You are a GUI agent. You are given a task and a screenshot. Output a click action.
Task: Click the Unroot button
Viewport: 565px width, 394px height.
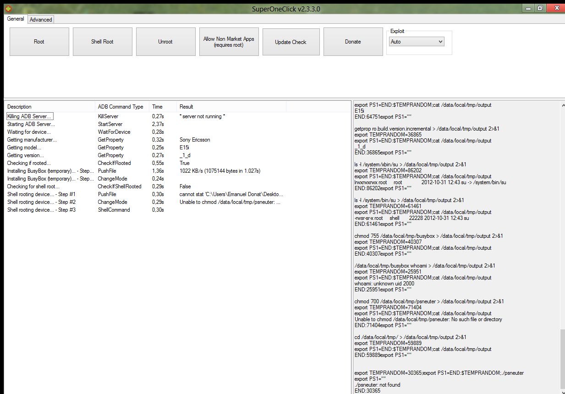pos(165,42)
